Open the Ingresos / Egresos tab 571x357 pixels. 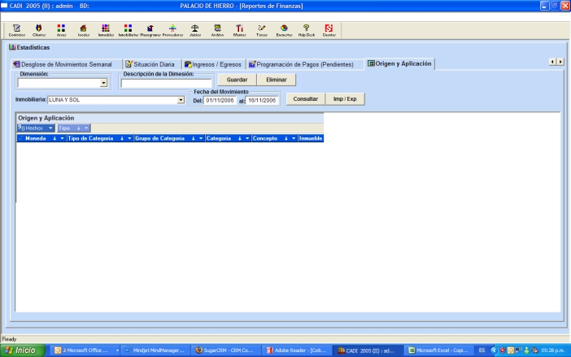pyautogui.click(x=211, y=64)
